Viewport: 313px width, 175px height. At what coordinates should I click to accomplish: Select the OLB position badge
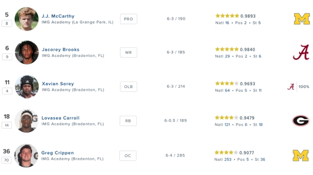click(128, 87)
